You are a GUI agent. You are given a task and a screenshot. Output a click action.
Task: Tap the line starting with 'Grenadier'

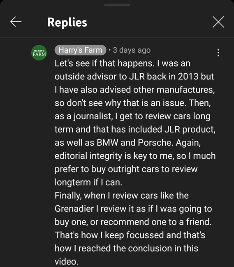point(133,209)
